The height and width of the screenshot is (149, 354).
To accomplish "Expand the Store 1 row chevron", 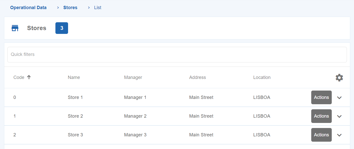I will pos(339,98).
